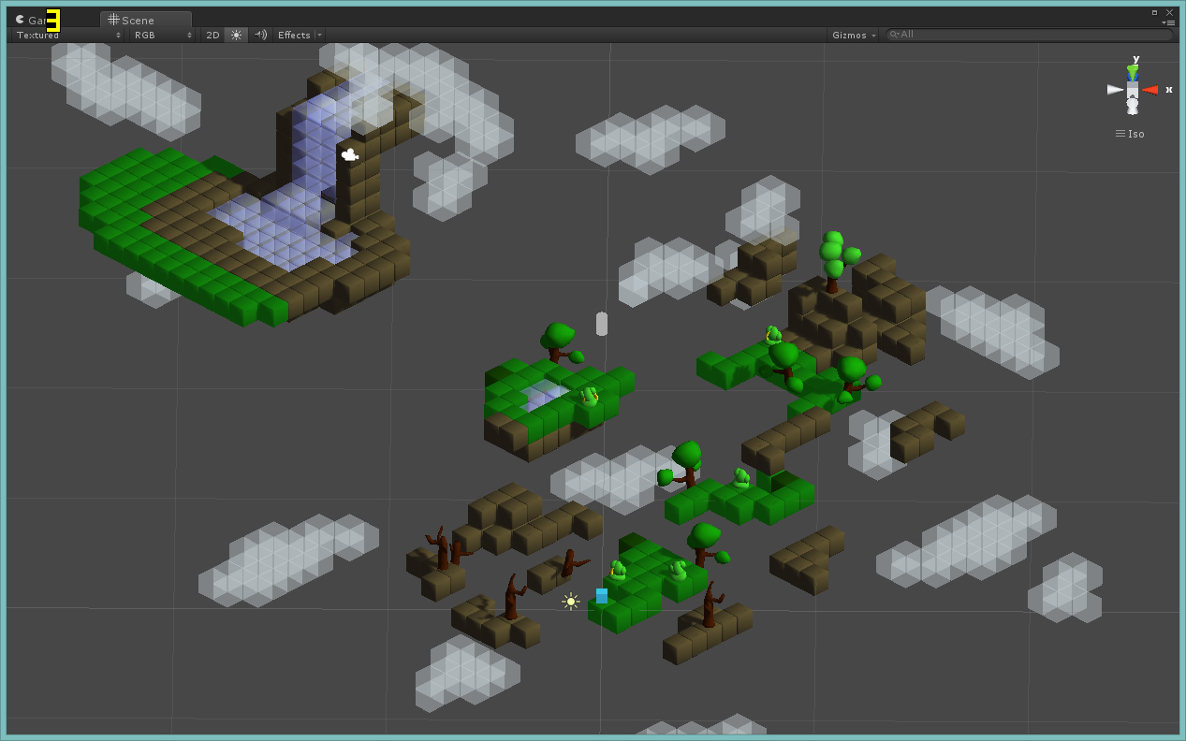Toggle scene lighting sun button
This screenshot has height=741, width=1186.
click(236, 35)
